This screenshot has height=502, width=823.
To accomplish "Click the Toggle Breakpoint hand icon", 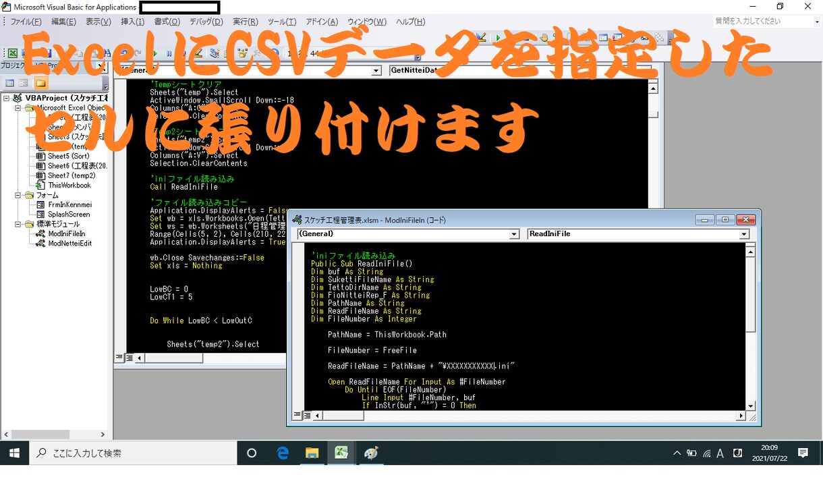I will click(544, 38).
